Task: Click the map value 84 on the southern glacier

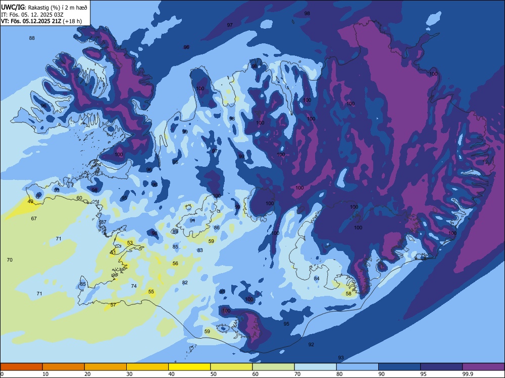Action: pyautogui.click(x=317, y=278)
